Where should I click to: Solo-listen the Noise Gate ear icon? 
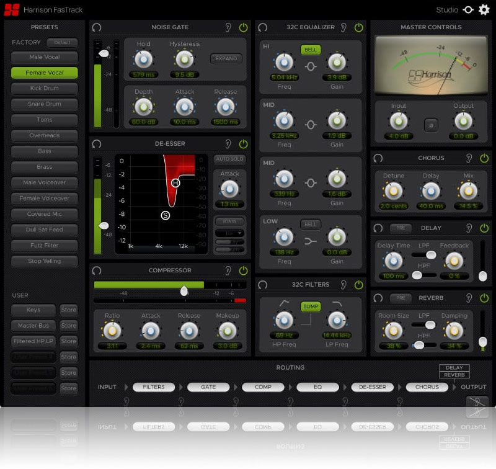point(229,27)
